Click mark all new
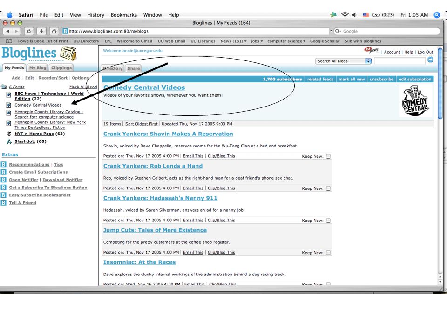This screenshot has width=447, height=335. tap(352, 79)
